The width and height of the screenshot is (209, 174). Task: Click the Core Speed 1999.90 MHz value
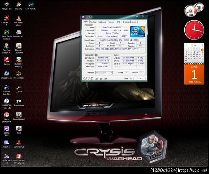pyautogui.click(x=103, y=58)
